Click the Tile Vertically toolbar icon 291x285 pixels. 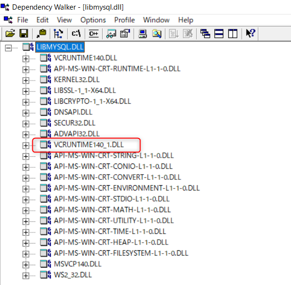pos(233,34)
